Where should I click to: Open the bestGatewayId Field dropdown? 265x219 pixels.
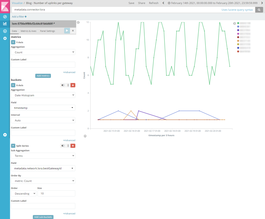coord(43,168)
